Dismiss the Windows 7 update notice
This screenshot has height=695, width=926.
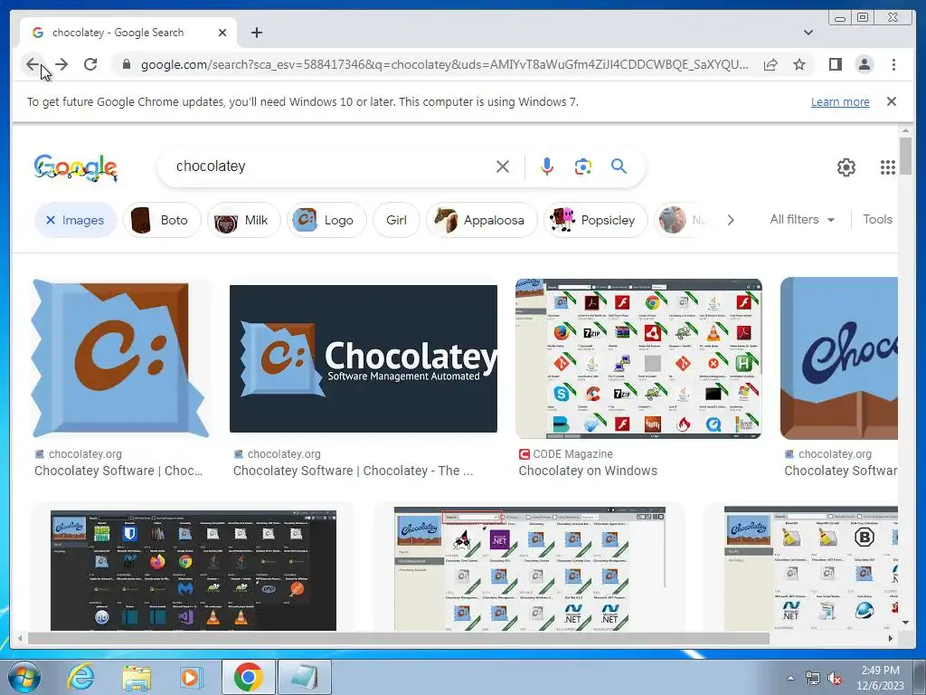[891, 101]
